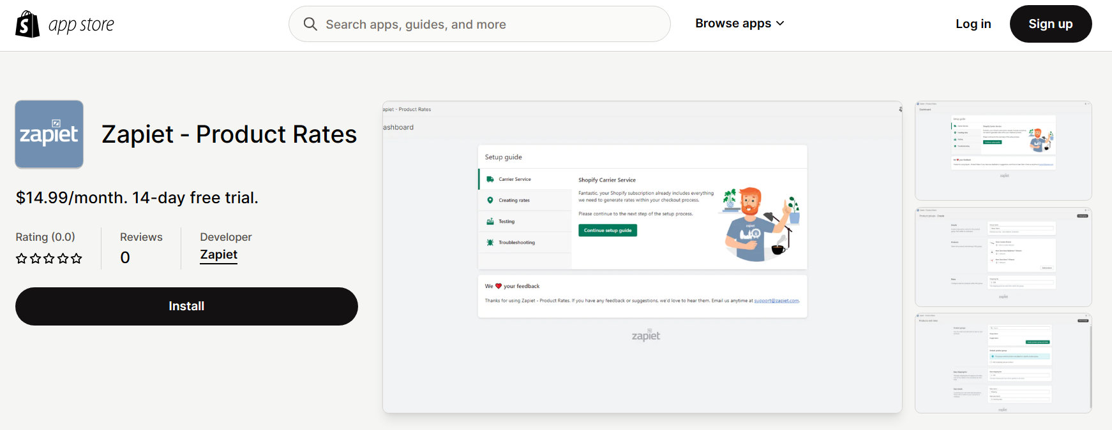The height and width of the screenshot is (430, 1112).
Task: Open the Log in link
Action: click(973, 24)
